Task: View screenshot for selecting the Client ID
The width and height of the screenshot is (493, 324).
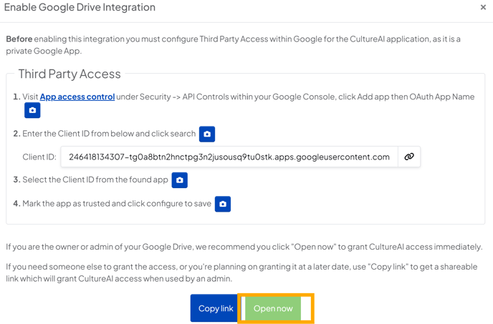Action: click(x=180, y=180)
